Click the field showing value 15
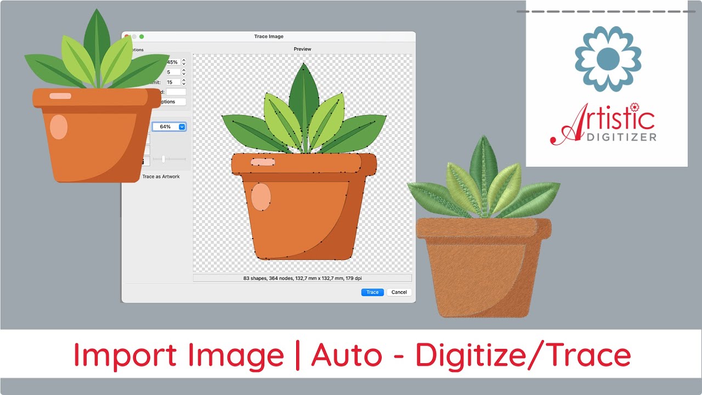Viewport: 702px width, 395px height. (173, 82)
